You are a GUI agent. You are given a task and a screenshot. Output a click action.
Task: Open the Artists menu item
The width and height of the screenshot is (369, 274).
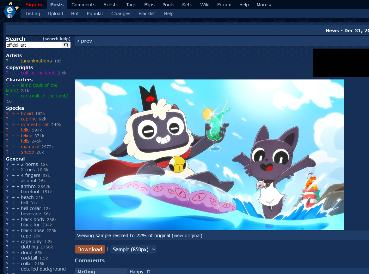111,5
